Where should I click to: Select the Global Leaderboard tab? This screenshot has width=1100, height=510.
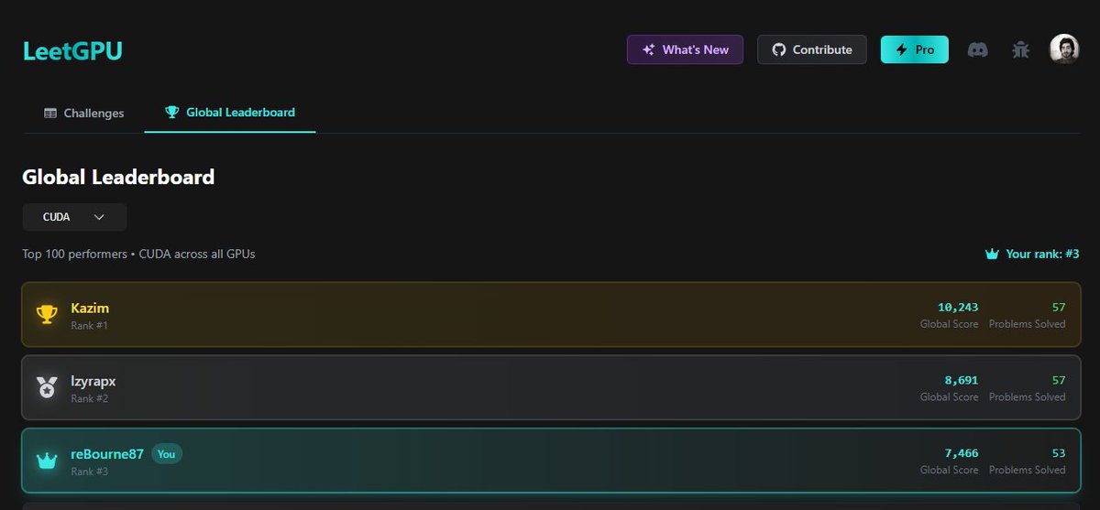(230, 113)
